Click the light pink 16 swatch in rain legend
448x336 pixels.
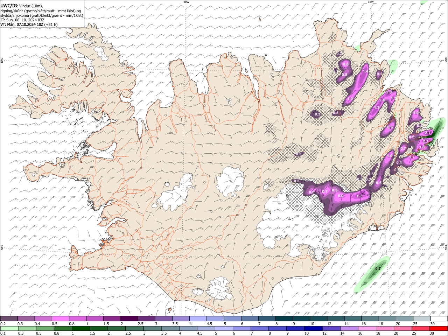(367, 329)
